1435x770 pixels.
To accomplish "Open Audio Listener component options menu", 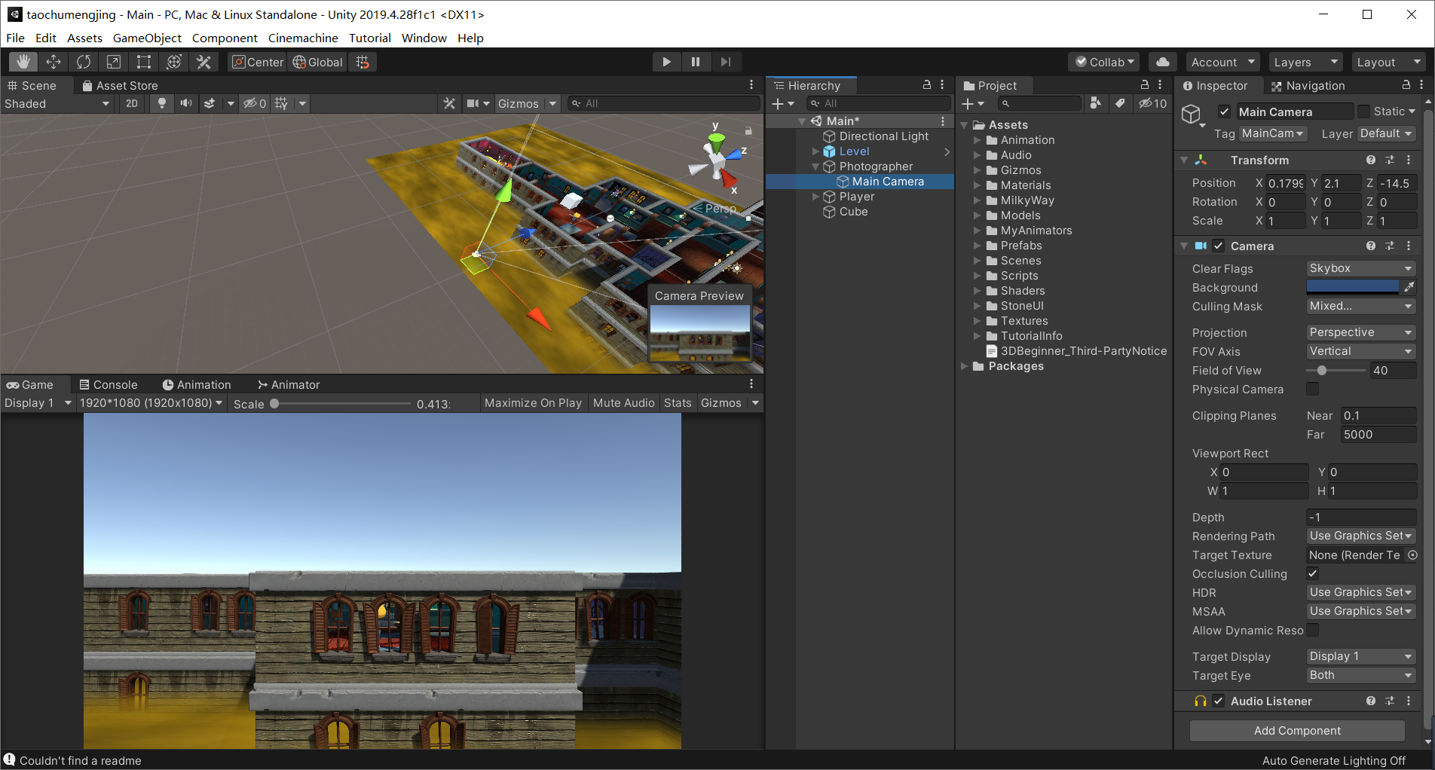I will [1409, 701].
